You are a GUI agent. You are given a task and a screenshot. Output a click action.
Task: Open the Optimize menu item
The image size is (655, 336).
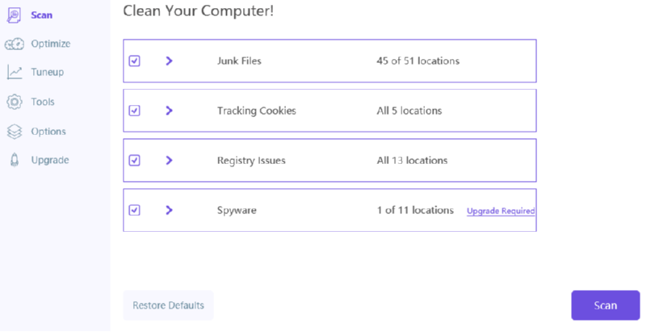[50, 44]
